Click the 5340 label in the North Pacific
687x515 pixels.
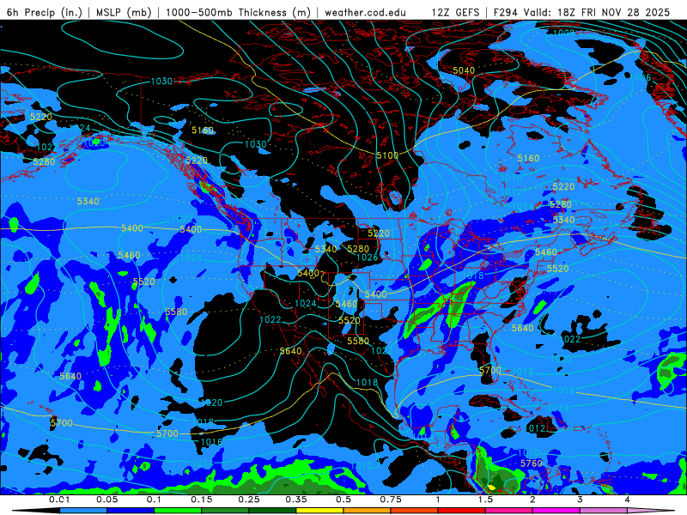(x=88, y=201)
